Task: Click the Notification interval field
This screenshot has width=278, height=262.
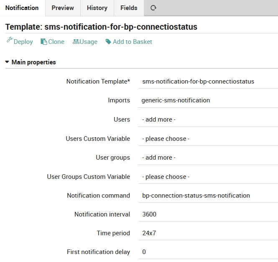Action: (x=208, y=214)
